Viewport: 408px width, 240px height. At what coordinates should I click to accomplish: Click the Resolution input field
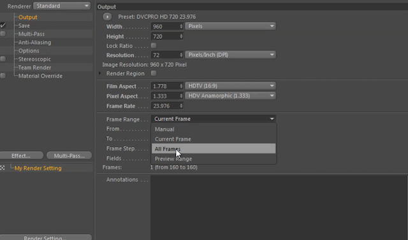click(x=165, y=55)
